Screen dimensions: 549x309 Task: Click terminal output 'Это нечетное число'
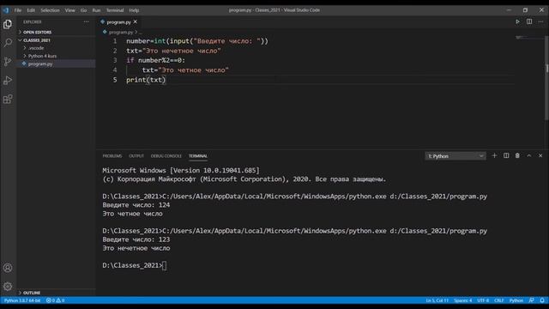[136, 248]
